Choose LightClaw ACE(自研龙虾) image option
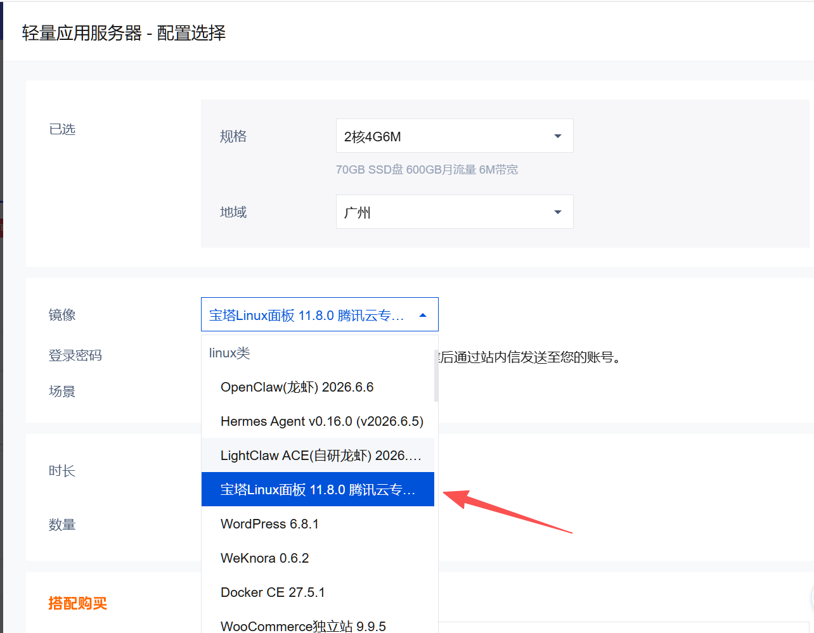 (318, 456)
